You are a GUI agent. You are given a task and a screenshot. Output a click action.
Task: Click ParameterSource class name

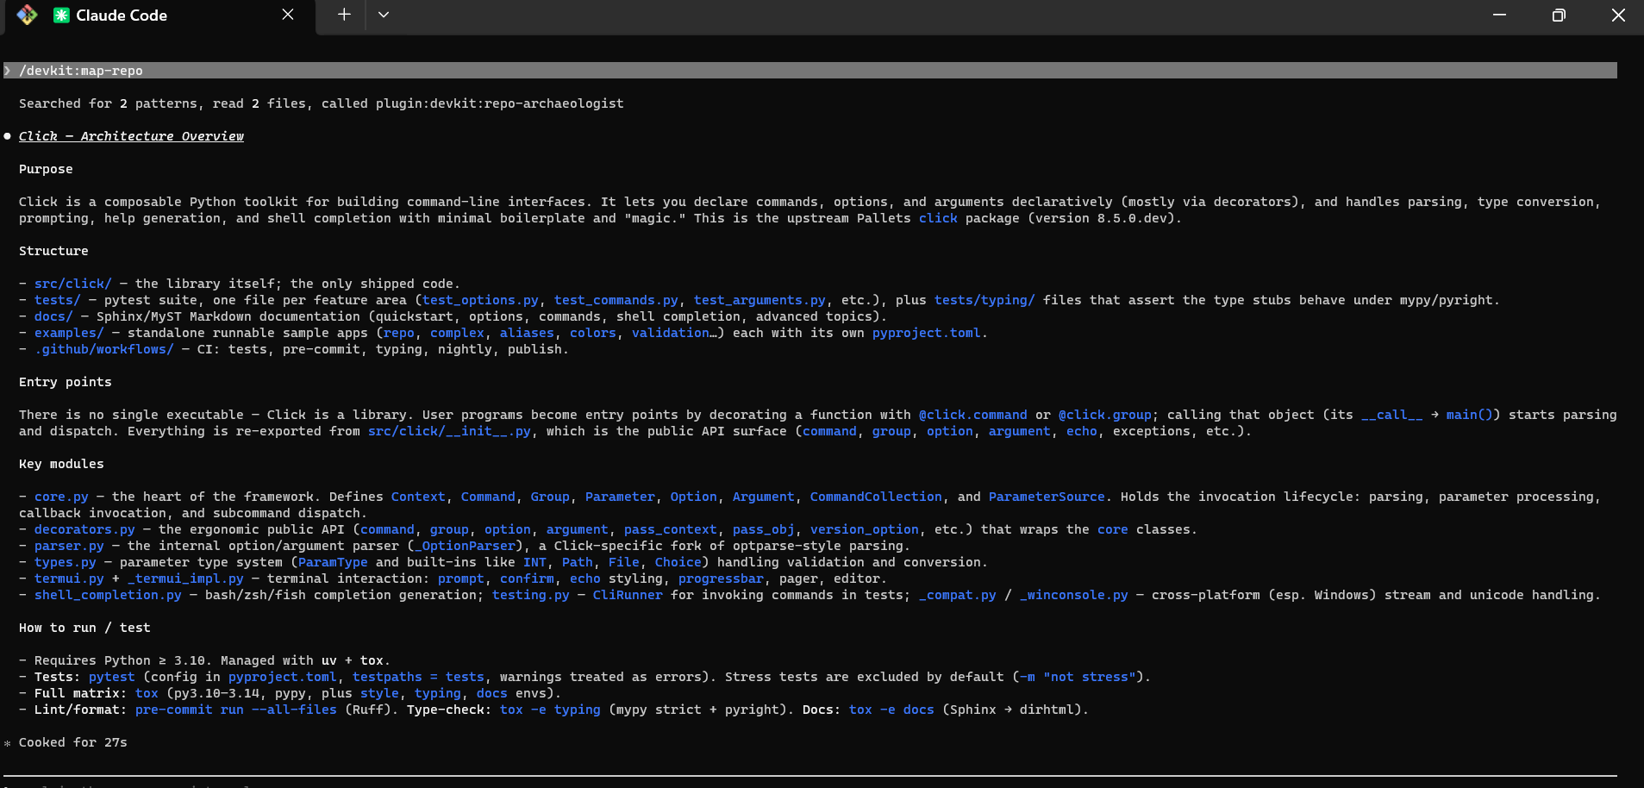click(1047, 497)
